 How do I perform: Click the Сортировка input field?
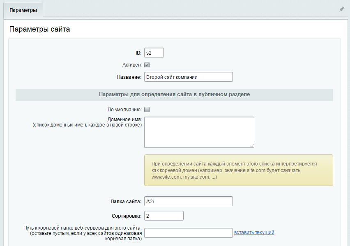[x=164, y=216]
